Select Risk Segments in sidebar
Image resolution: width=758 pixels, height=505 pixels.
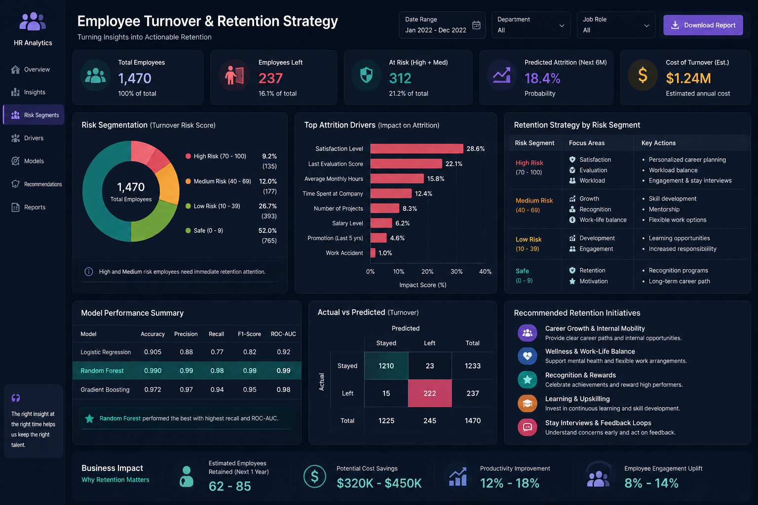pyautogui.click(x=34, y=115)
